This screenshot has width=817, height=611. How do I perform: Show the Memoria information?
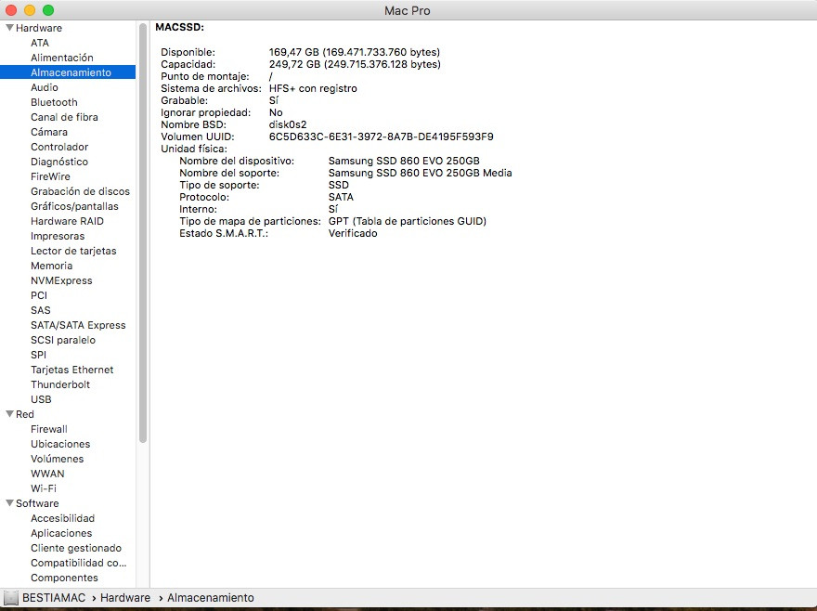click(x=51, y=266)
